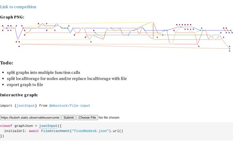The image size is (233, 145).
Task: Click jsonInput in the viewof code cell
Action: point(48,126)
